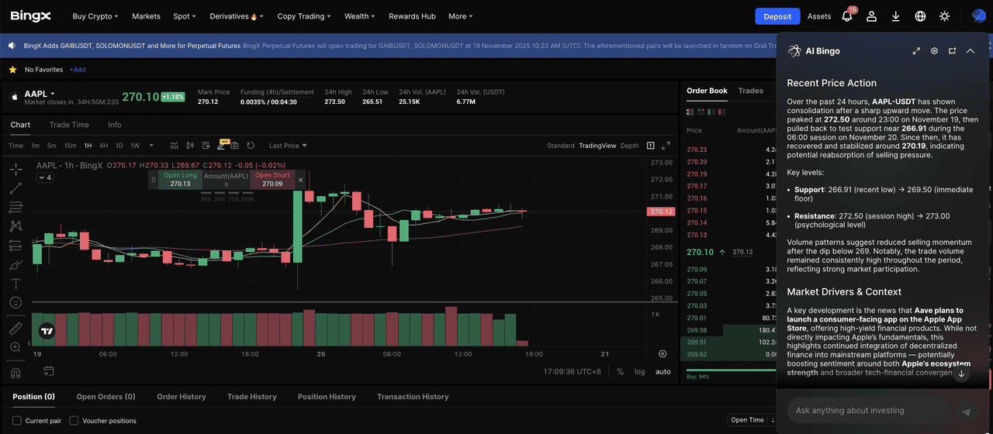Image resolution: width=993 pixels, height=434 pixels.
Task: Take a chart snapshot with camera icon
Action: tap(234, 146)
